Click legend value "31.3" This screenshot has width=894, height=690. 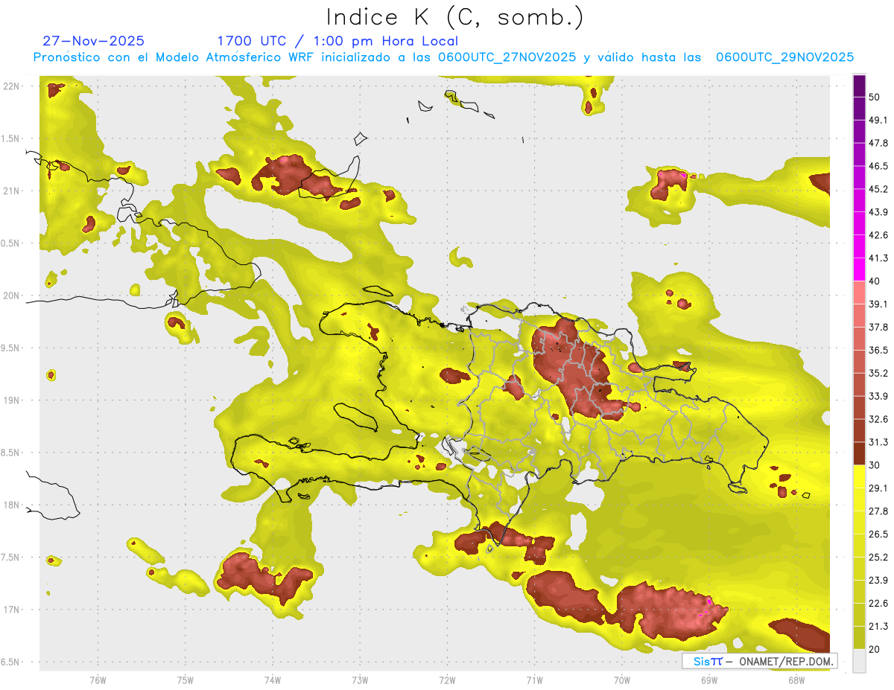point(878,442)
